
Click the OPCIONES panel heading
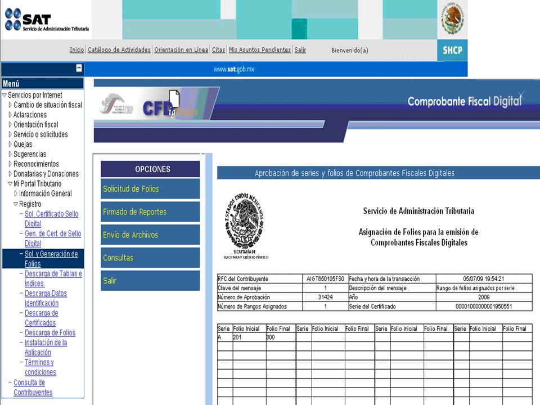pos(150,169)
